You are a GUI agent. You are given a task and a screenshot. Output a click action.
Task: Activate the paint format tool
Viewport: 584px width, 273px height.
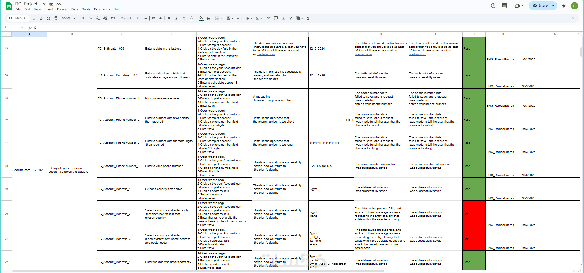(56, 19)
